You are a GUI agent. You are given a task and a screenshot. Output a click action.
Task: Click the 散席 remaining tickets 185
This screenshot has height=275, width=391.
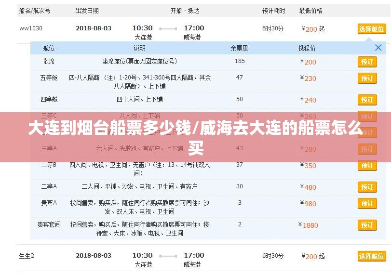click(240, 61)
